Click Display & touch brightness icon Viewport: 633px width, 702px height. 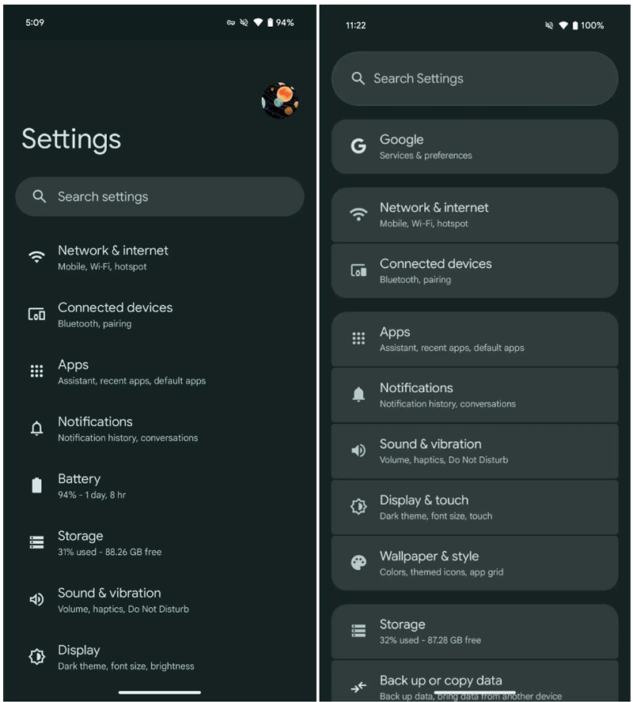click(358, 507)
